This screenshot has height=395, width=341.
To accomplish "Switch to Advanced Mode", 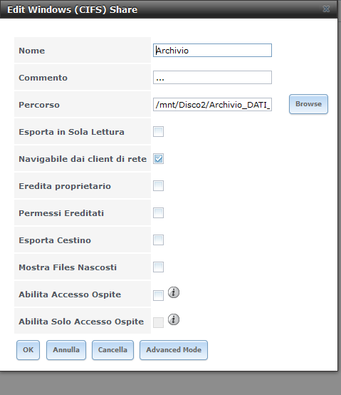I will click(174, 350).
